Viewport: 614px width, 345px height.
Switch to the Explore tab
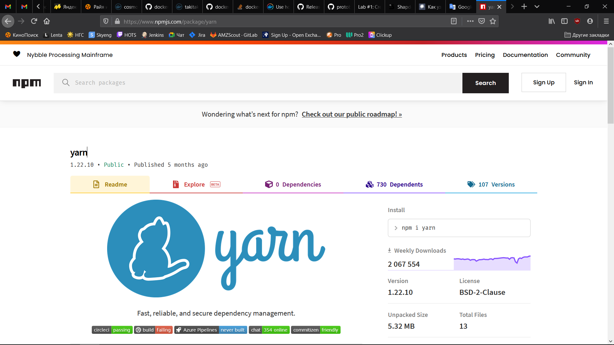point(194,184)
